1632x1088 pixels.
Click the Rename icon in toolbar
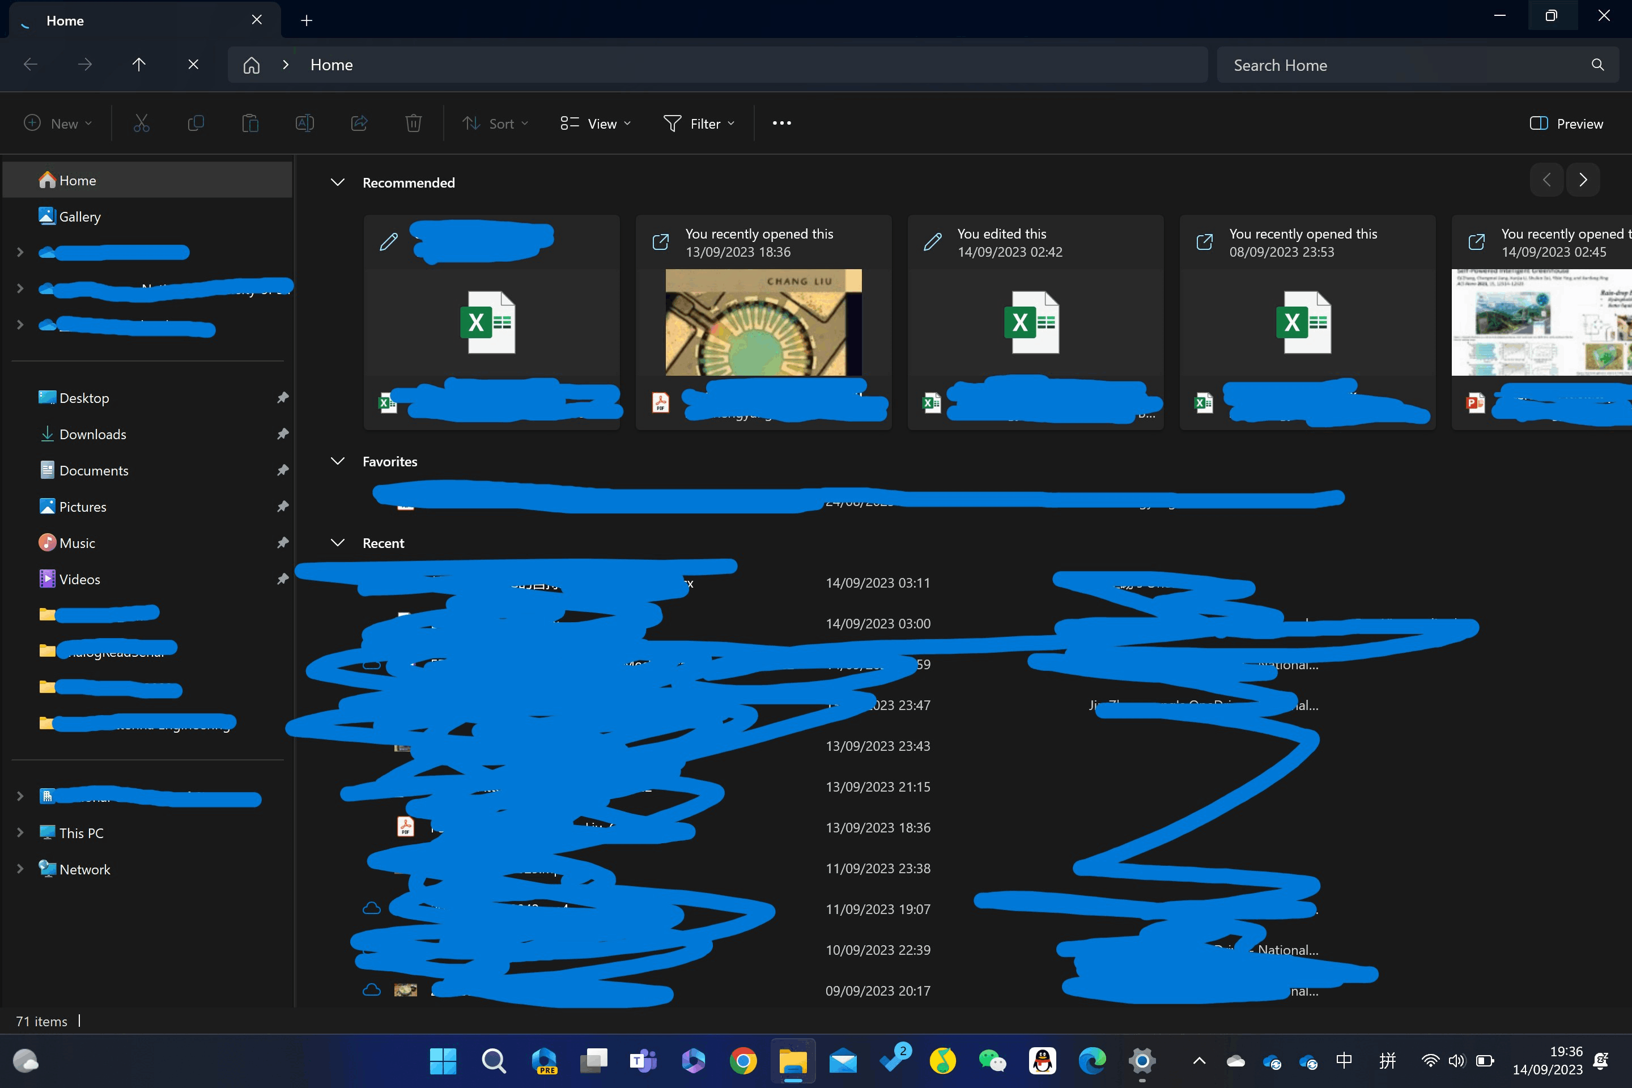coord(305,124)
